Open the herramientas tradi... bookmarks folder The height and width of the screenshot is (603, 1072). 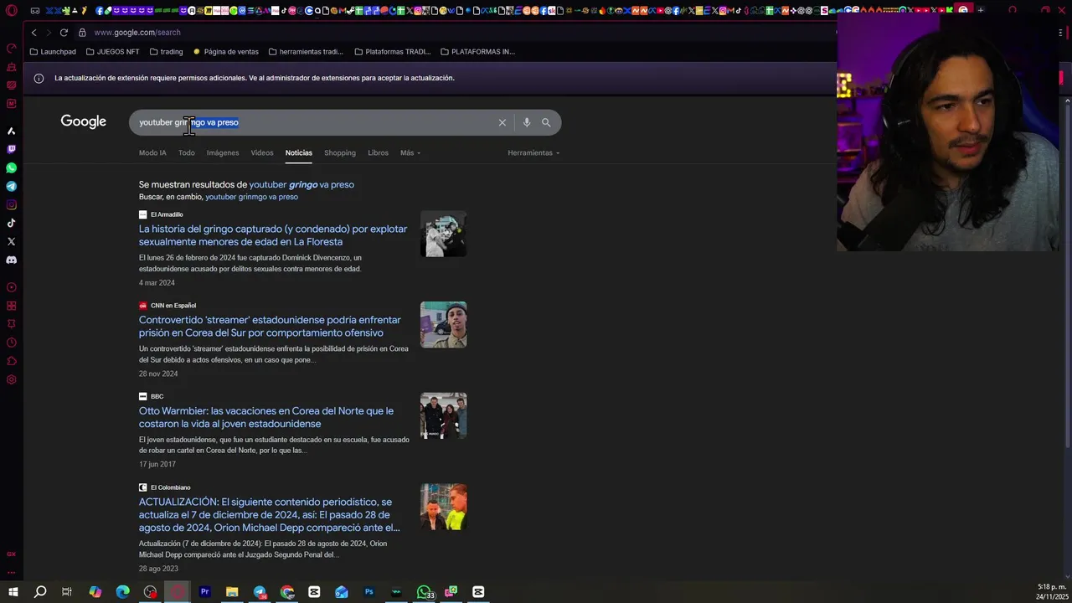[306, 52]
